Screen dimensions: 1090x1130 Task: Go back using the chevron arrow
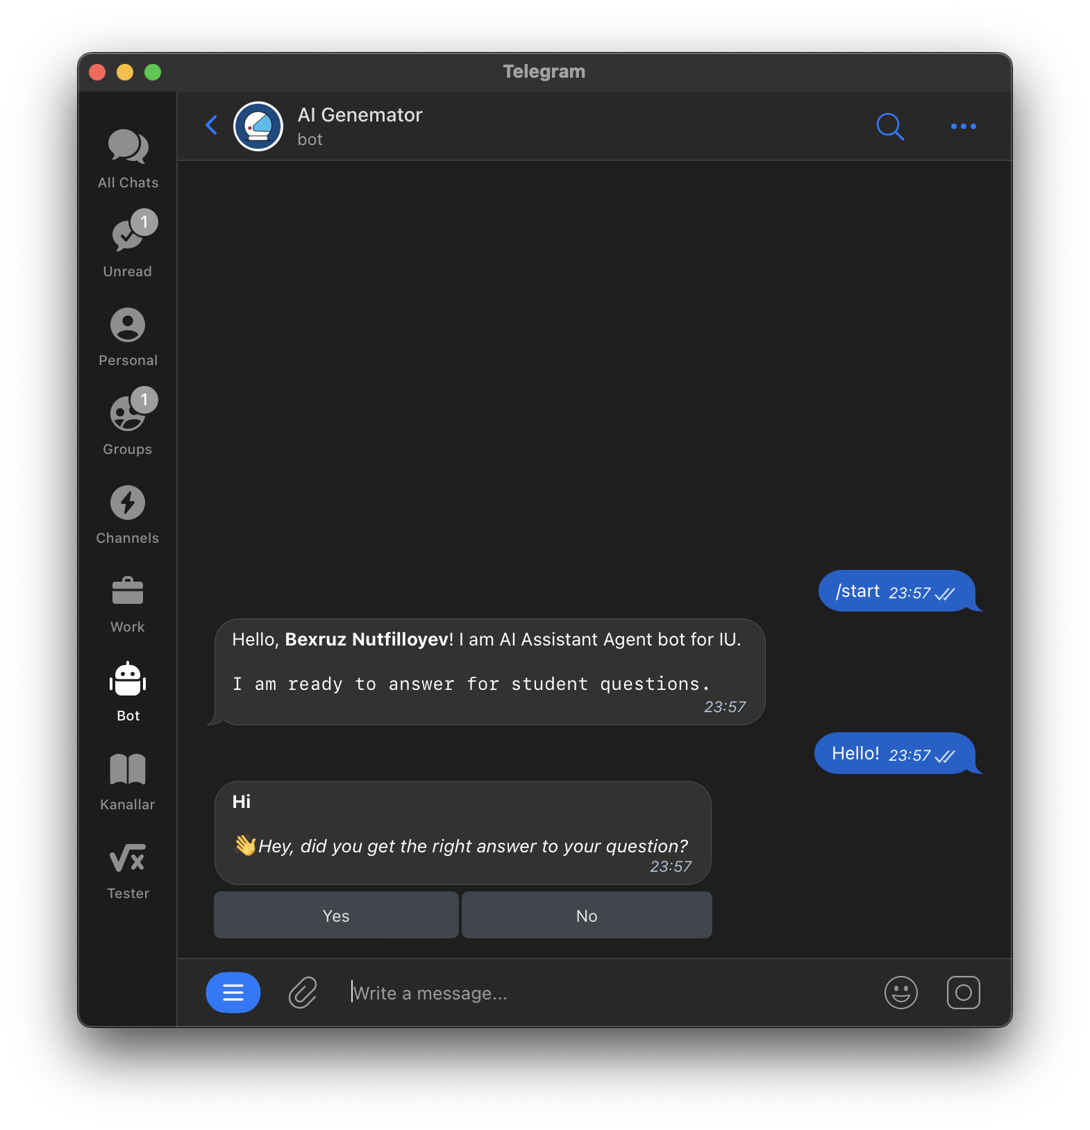point(212,126)
